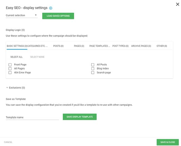Screen dimensions: 181x146
Task: Click the Select All link
Action: pos(16,57)
